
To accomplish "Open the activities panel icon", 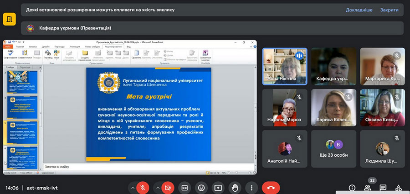I will 399,188.
